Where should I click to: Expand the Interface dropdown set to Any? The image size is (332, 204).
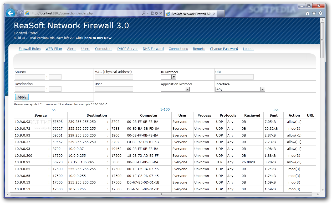coord(263,89)
